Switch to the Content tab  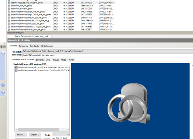(14, 46)
